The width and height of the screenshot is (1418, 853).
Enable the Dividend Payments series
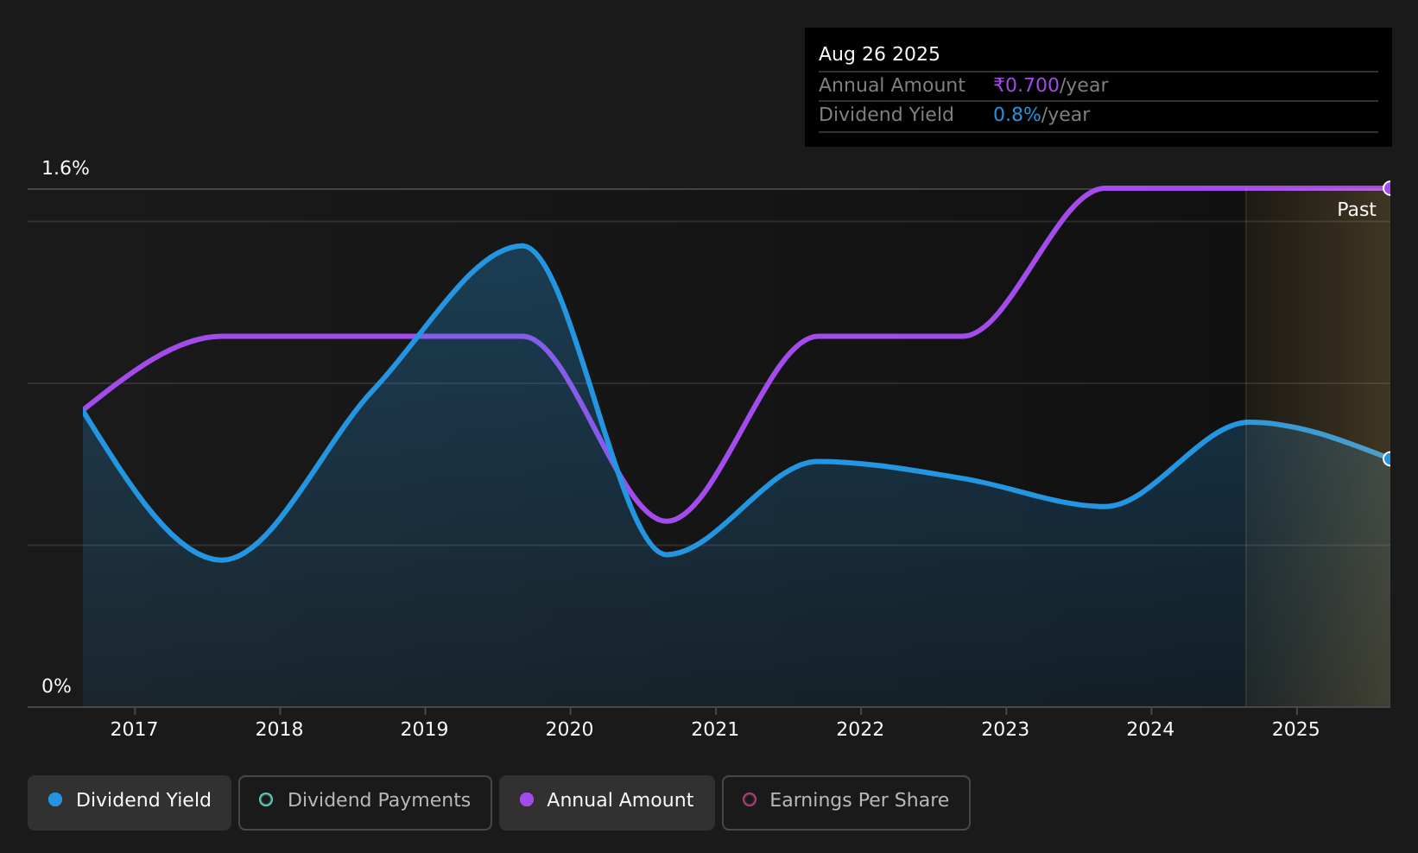[x=365, y=802]
